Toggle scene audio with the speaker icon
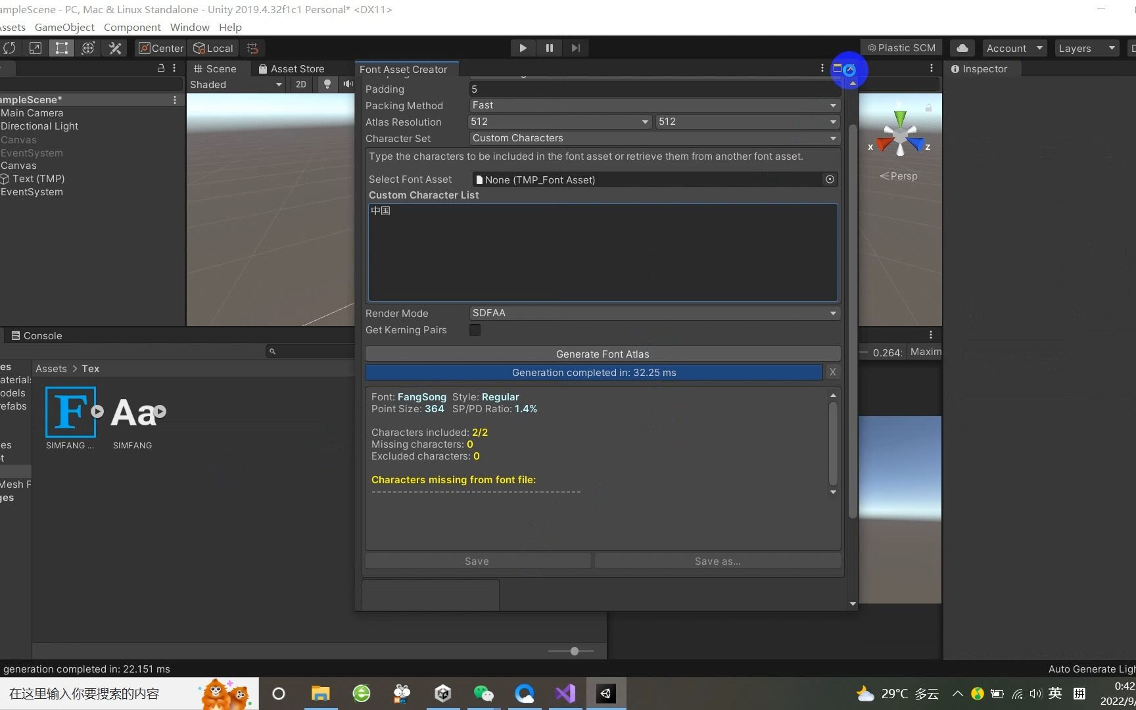 click(x=348, y=84)
